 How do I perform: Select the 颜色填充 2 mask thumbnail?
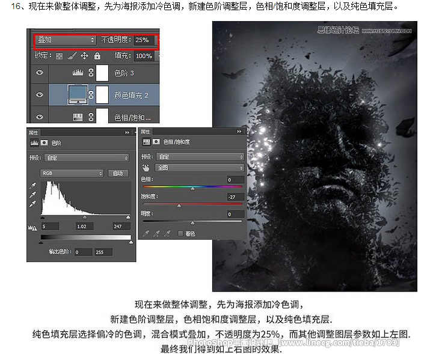102,95
